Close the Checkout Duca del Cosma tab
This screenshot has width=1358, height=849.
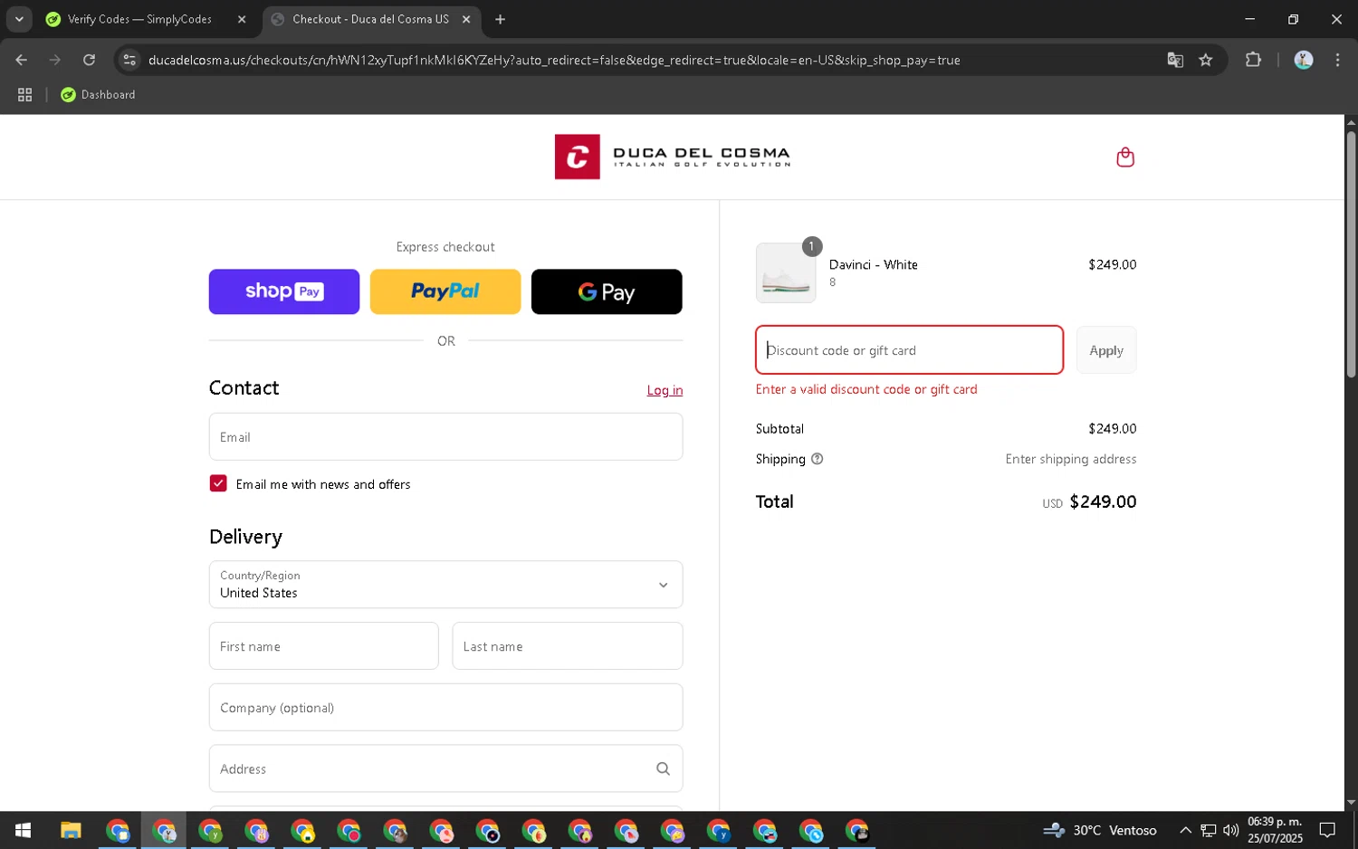466,19
